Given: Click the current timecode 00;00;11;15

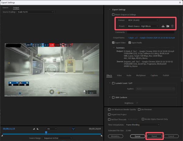Looking at the screenshot, I should point(9,129).
